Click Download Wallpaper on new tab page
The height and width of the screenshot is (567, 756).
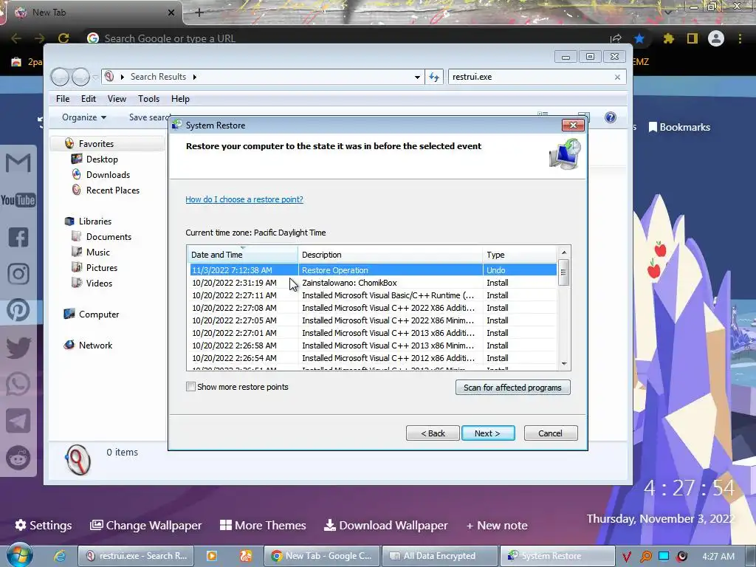pyautogui.click(x=385, y=525)
